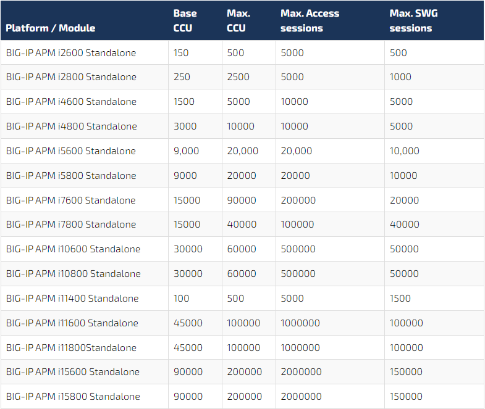The width and height of the screenshot is (485, 409).
Task: Select BIG-IP APM i2800 Standalone row name
Action: click(x=71, y=77)
